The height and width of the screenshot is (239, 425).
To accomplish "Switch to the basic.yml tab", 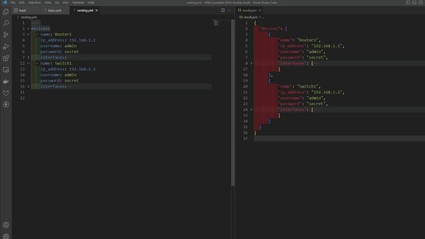I will 54,11.
